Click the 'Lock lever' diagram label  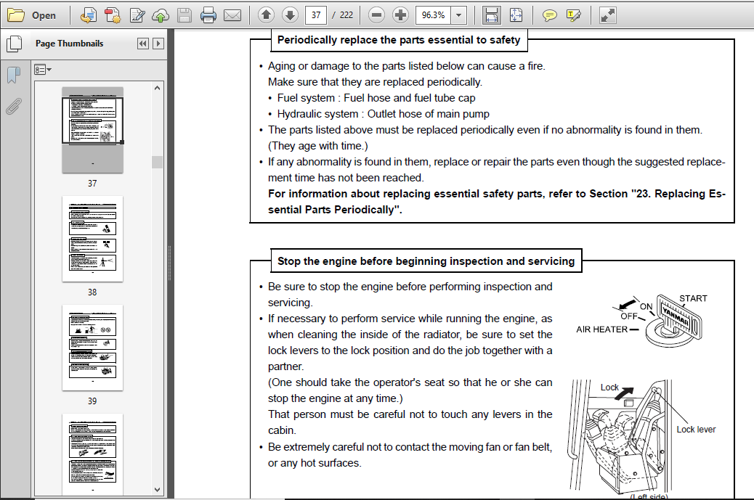point(696,430)
